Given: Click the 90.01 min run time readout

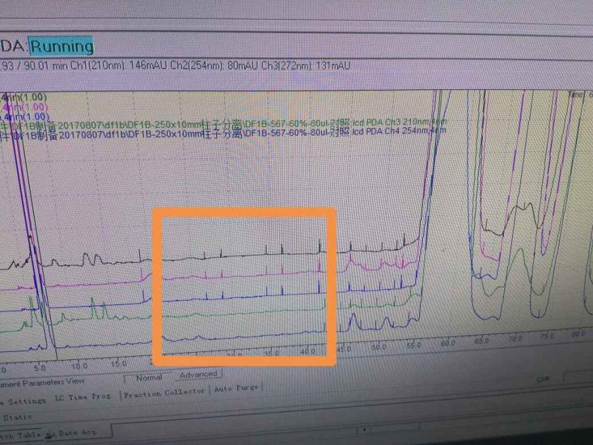Looking at the screenshot, I should [x=45, y=66].
